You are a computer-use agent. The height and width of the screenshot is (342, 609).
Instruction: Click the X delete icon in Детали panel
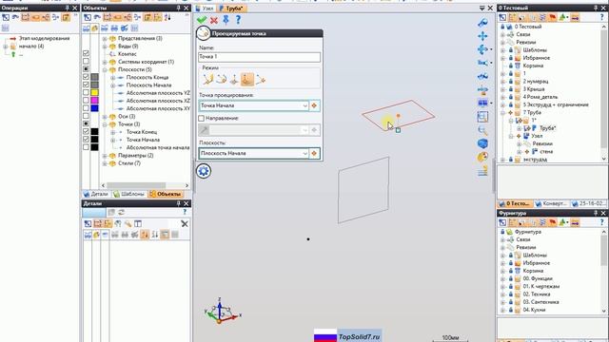point(185,224)
